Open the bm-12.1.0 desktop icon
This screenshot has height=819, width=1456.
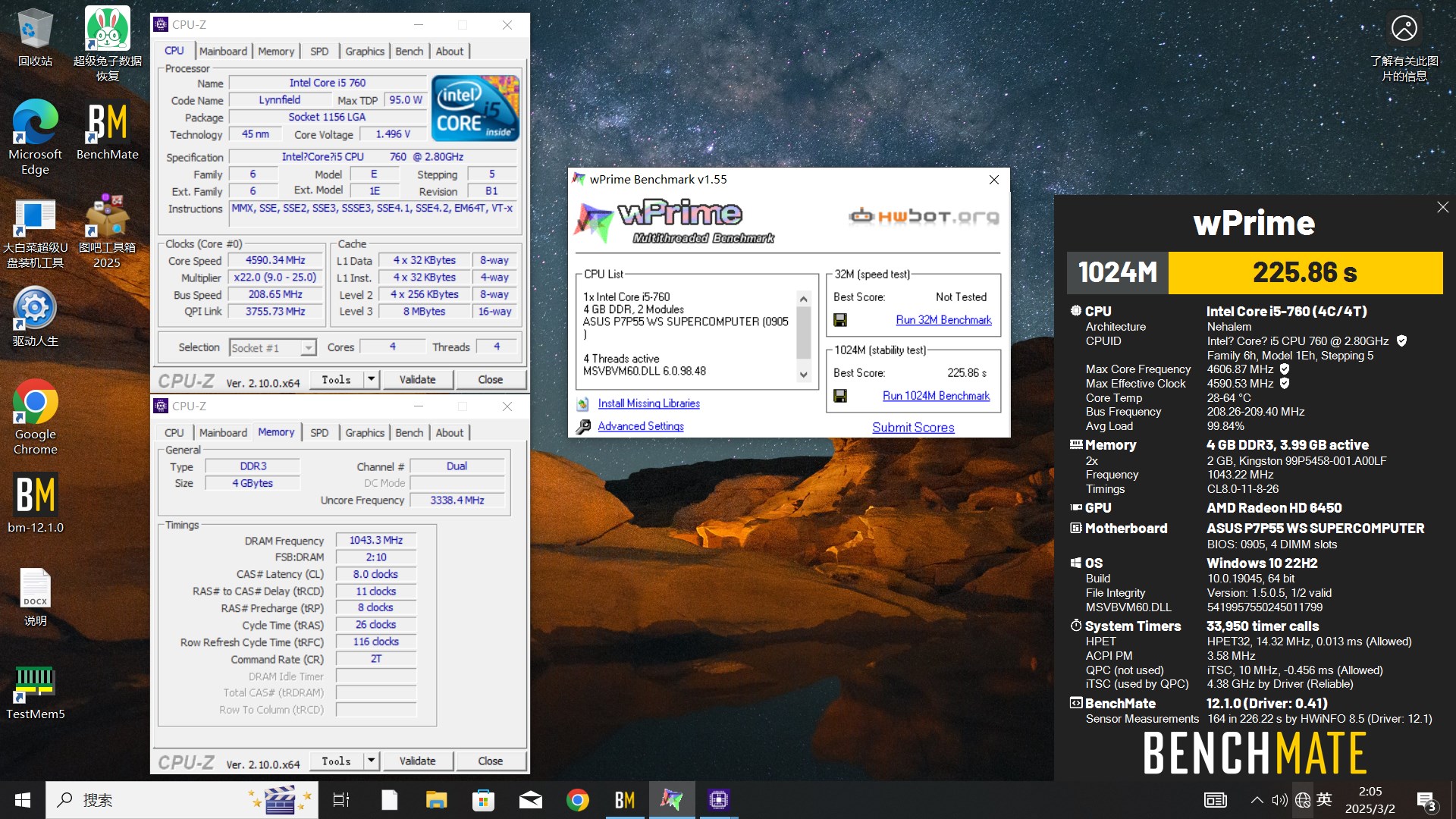[x=35, y=504]
